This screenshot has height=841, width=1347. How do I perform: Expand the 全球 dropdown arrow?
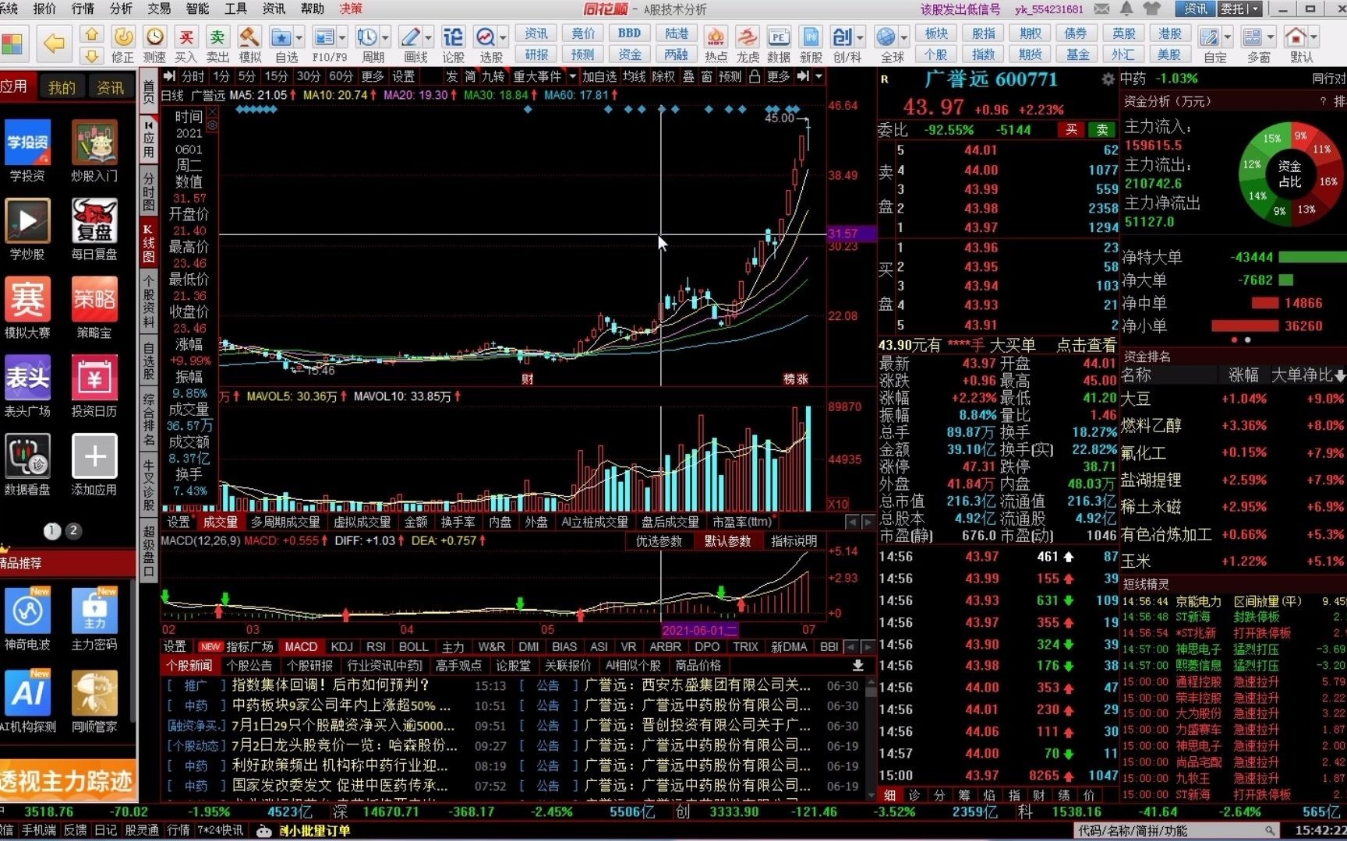click(903, 37)
